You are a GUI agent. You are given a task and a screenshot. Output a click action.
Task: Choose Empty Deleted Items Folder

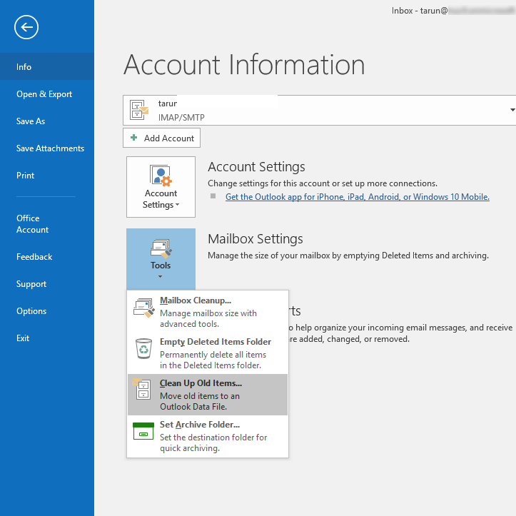tap(208, 353)
